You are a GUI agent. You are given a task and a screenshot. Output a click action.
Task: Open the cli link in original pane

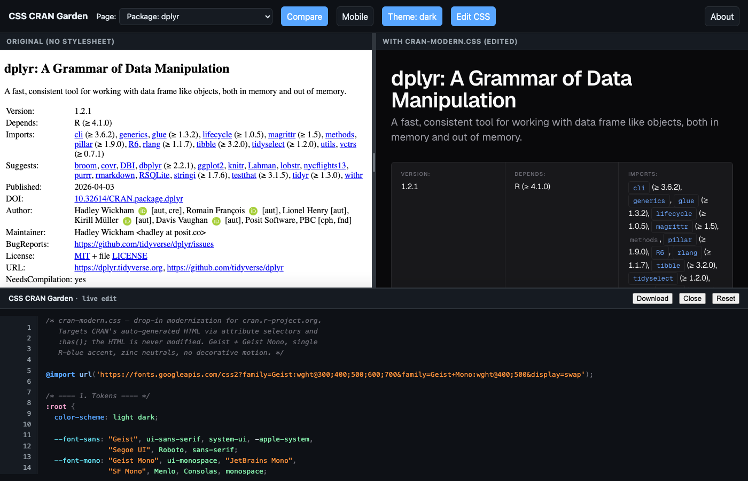coord(79,135)
